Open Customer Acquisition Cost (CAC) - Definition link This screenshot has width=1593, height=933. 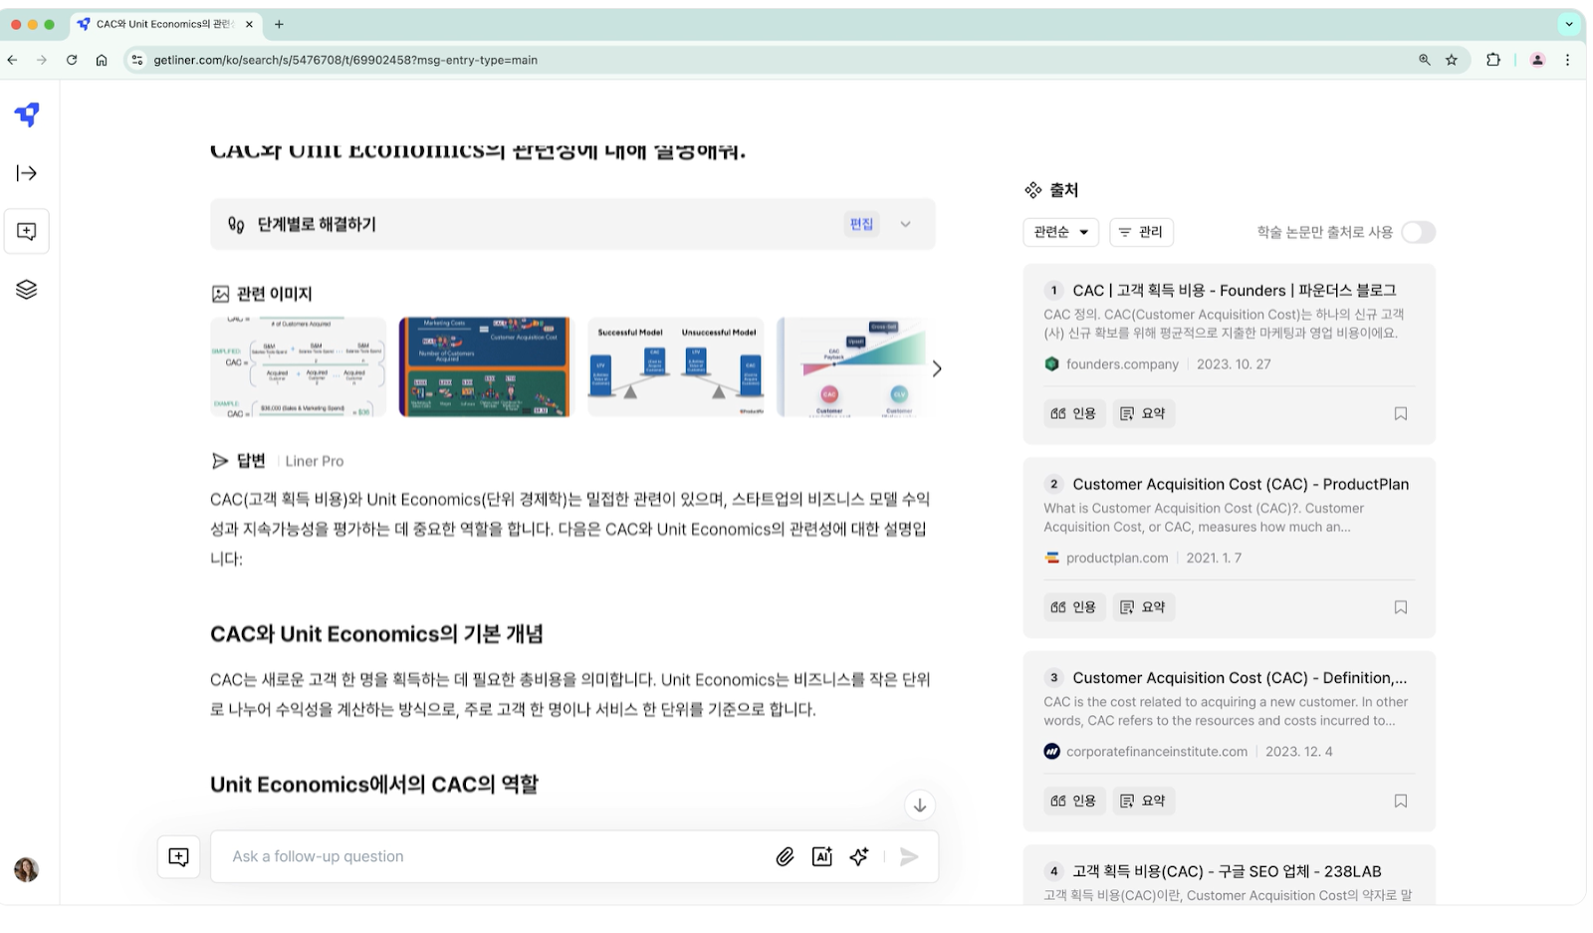tap(1240, 678)
